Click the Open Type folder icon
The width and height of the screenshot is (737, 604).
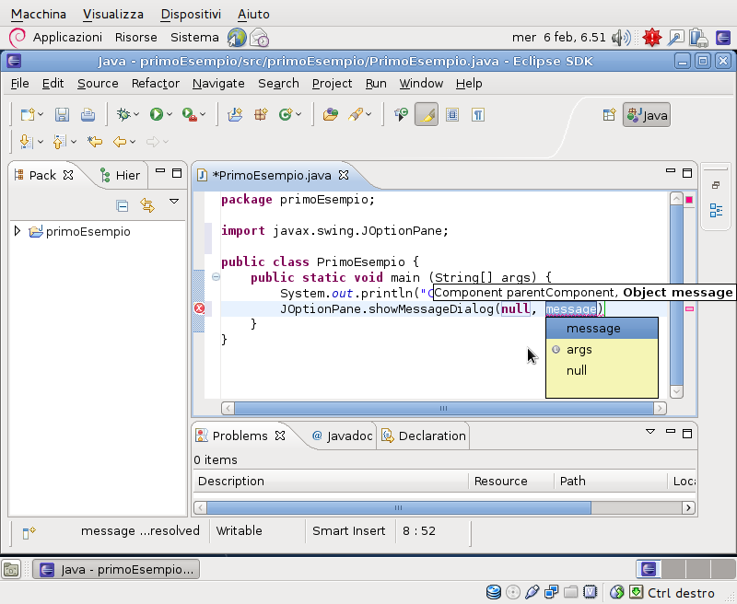coord(331,114)
